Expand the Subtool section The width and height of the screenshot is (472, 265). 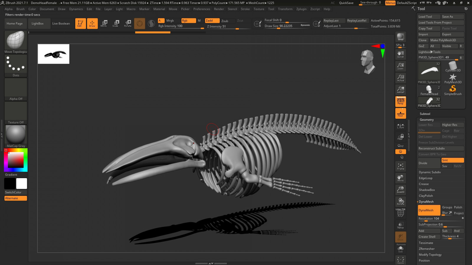click(x=425, y=114)
